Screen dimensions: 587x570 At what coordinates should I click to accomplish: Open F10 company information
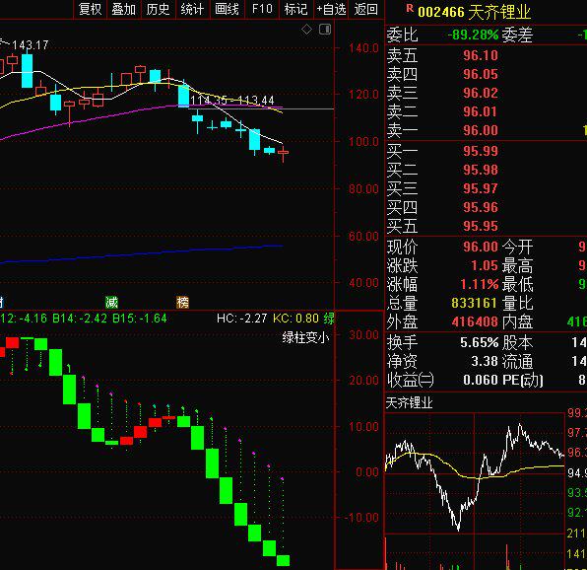(262, 9)
